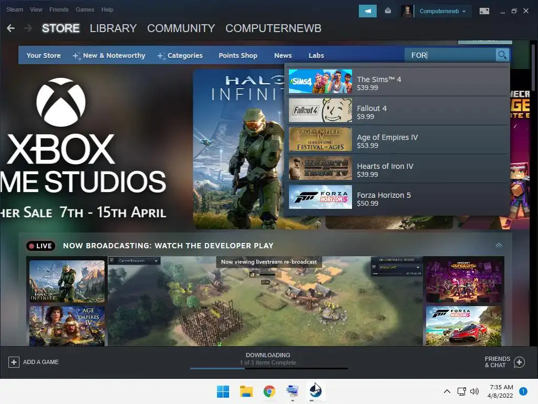Image resolution: width=538 pixels, height=404 pixels.
Task: Click the ADD A GAME label
Action: click(x=41, y=362)
